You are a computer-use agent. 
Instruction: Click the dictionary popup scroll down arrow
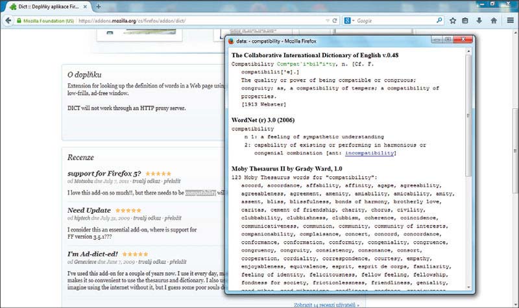pyautogui.click(x=468, y=287)
